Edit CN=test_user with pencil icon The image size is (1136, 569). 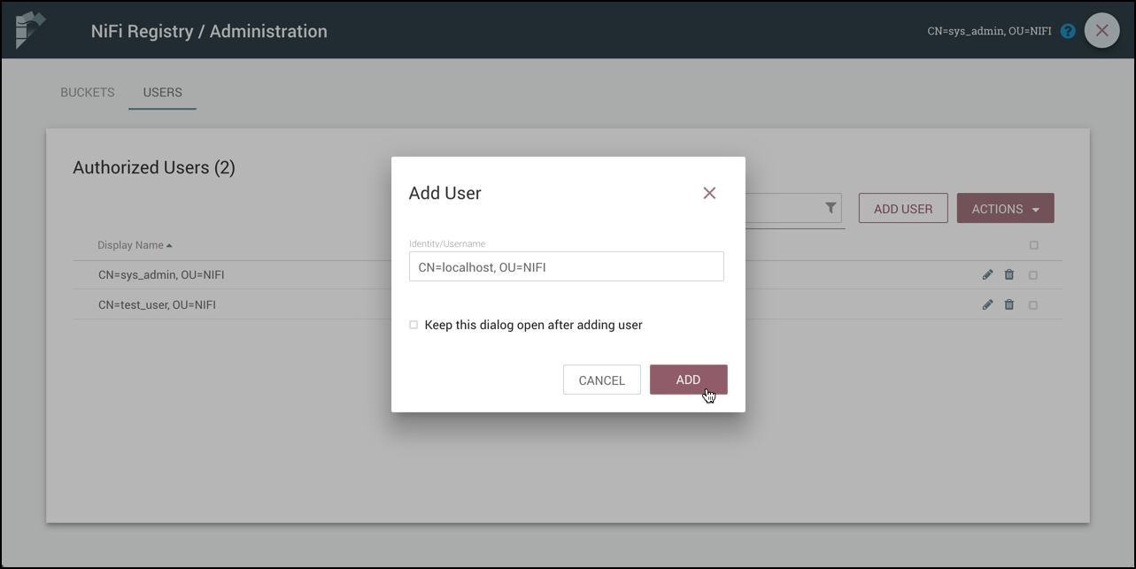point(986,304)
